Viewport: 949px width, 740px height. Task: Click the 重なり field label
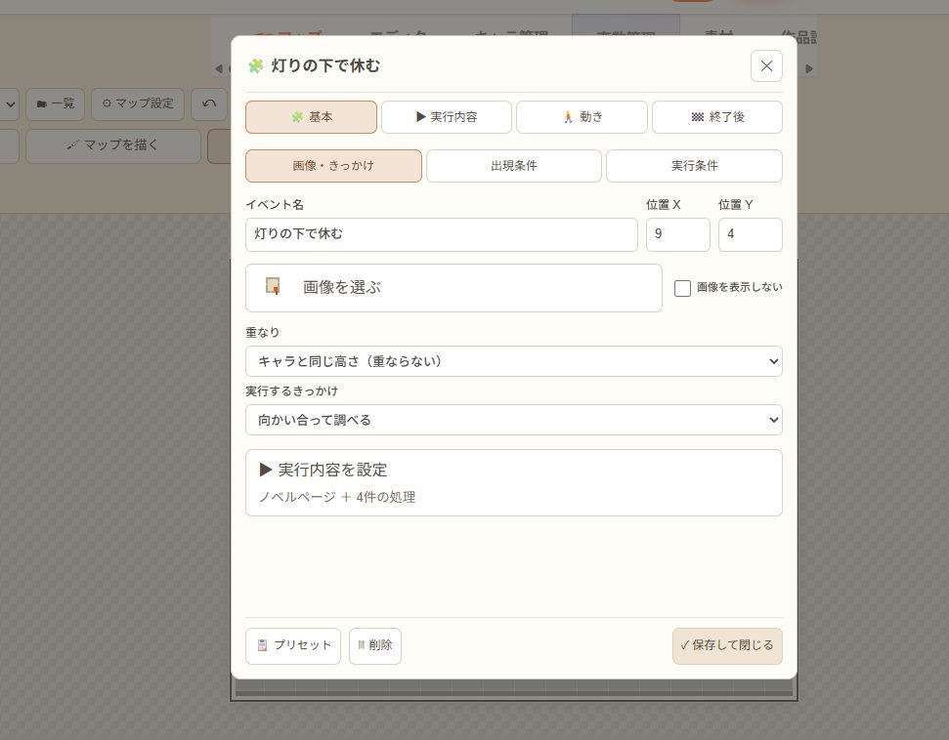pos(263,333)
